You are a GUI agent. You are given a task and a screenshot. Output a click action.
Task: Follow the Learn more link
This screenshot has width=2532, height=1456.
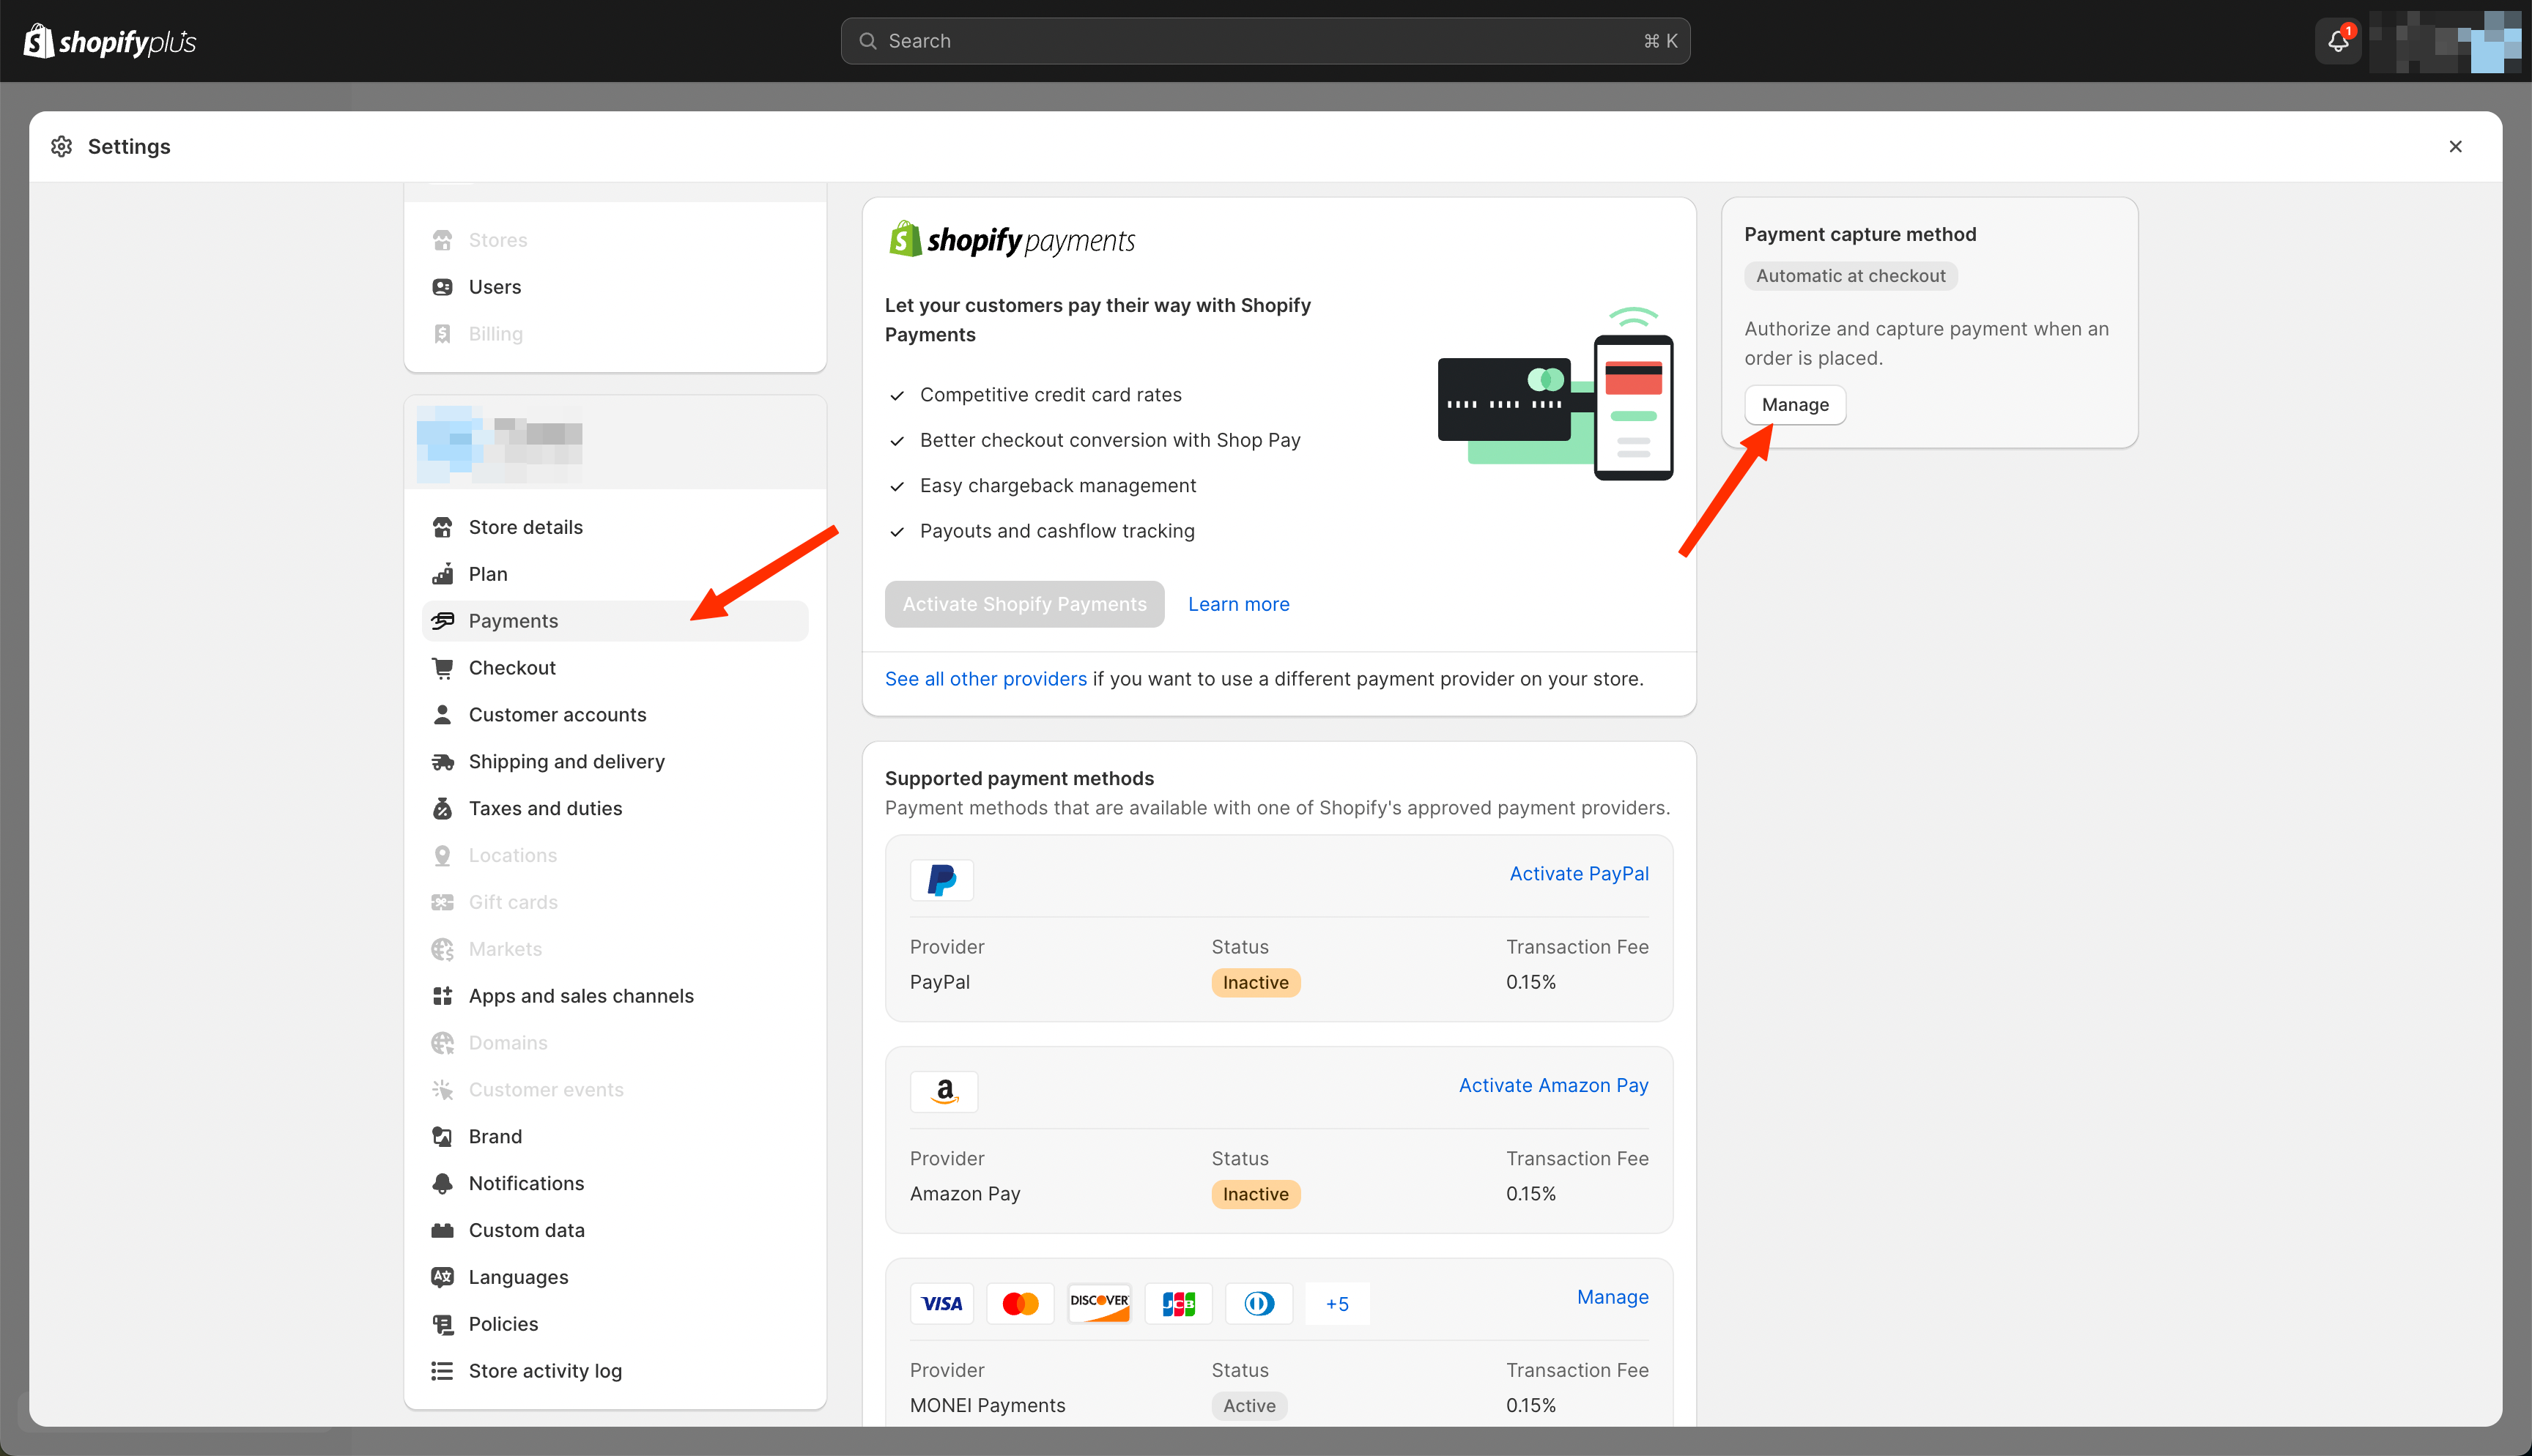tap(1238, 604)
